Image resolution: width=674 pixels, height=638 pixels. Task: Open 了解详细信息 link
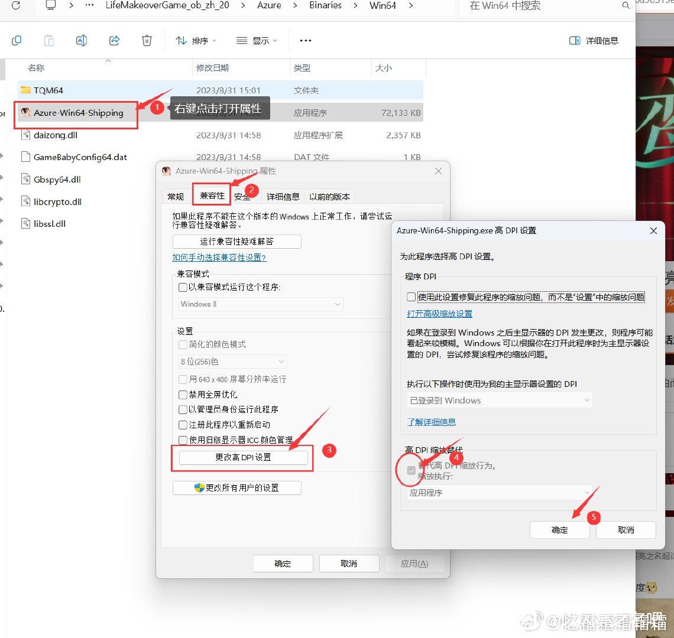pos(431,422)
